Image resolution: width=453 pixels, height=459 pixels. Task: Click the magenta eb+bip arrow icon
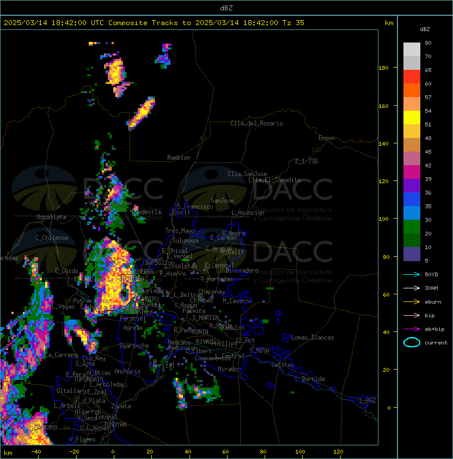(x=412, y=329)
